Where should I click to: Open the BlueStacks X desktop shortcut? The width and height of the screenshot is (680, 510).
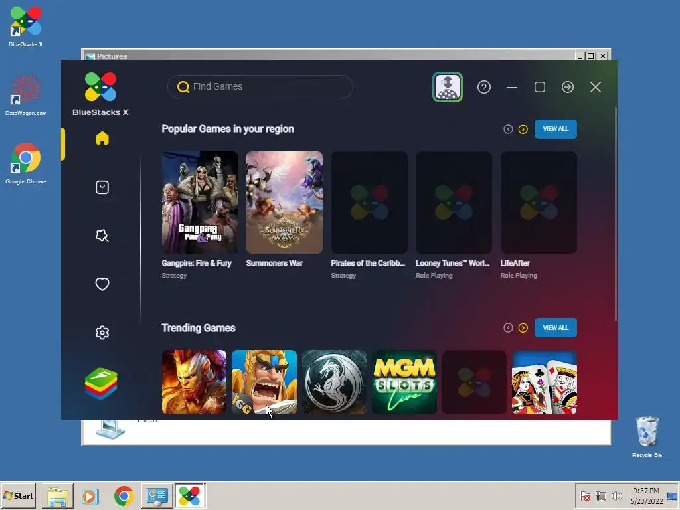(x=26, y=27)
